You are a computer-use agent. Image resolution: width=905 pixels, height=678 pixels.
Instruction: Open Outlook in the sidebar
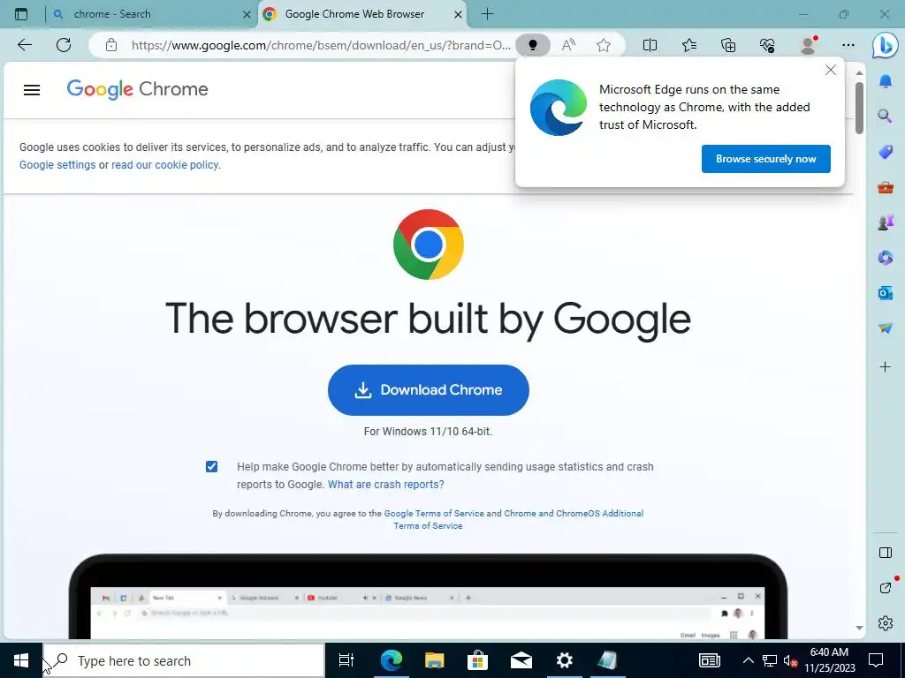pyautogui.click(x=886, y=293)
